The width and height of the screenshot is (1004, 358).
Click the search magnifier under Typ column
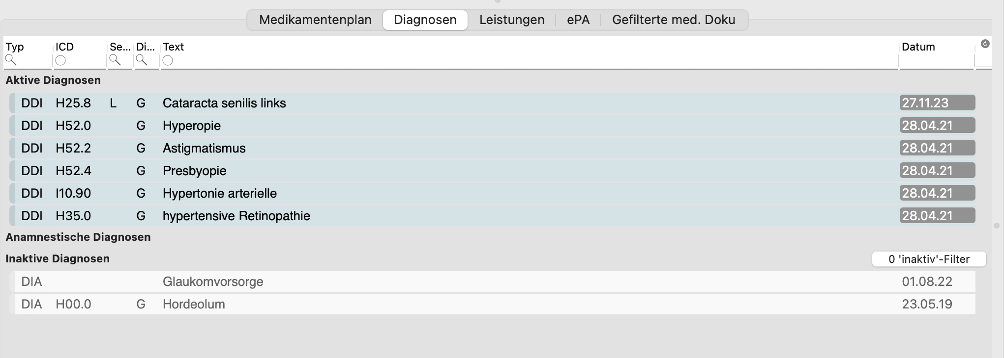10,60
